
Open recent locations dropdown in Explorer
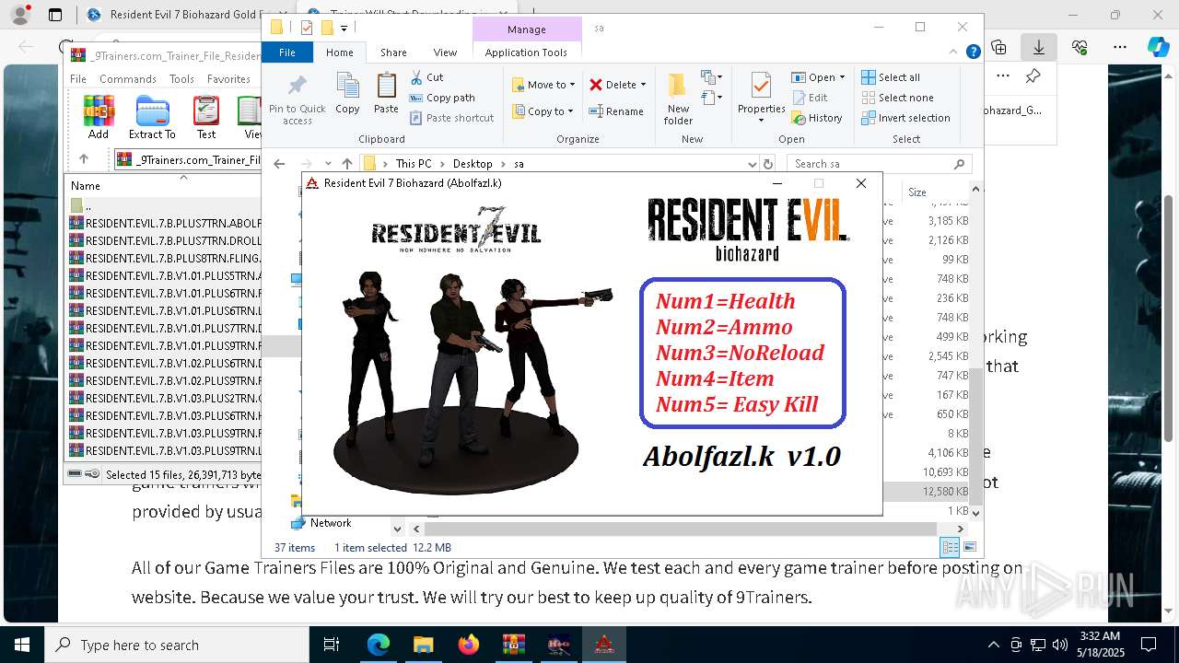coord(327,164)
